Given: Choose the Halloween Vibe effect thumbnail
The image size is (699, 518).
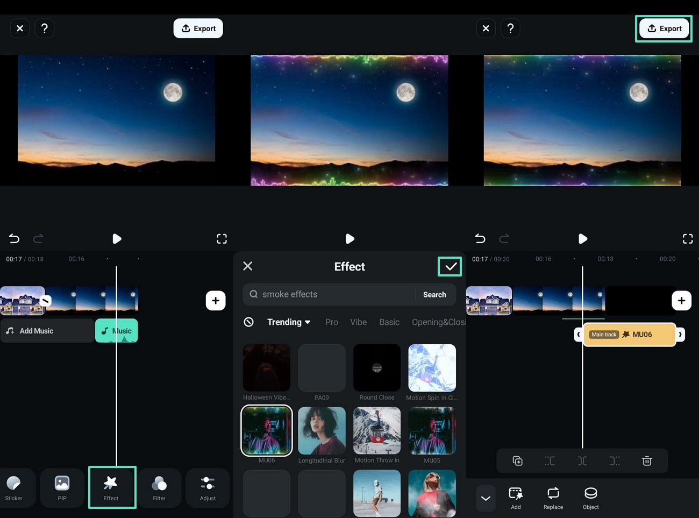Looking at the screenshot, I should [267, 368].
